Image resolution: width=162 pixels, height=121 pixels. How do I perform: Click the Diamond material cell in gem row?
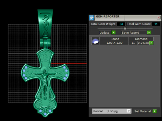pos(141,39)
